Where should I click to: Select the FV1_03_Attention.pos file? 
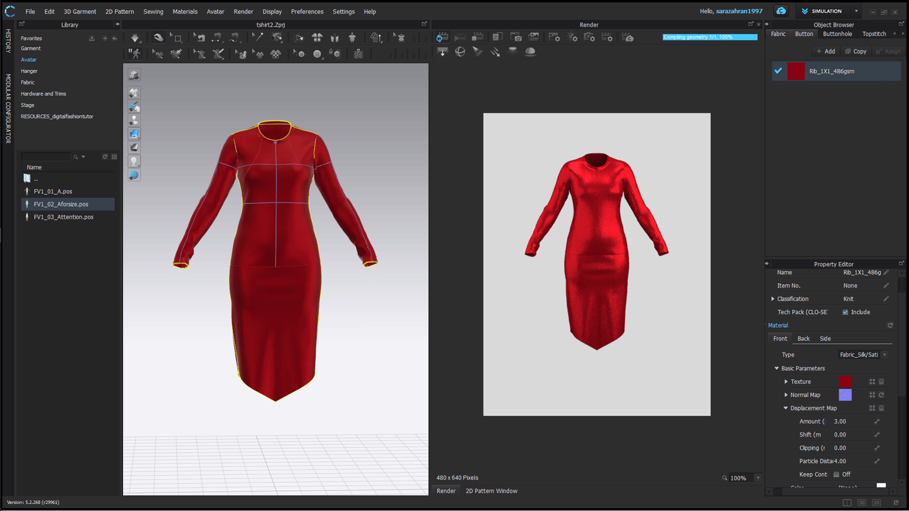63,217
